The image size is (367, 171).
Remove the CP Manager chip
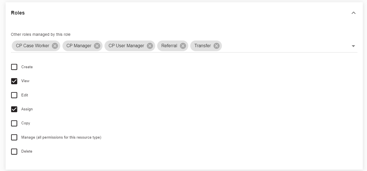(97, 46)
